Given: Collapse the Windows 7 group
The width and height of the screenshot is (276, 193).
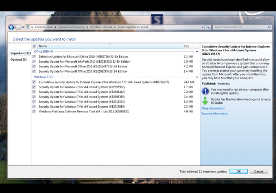Looking at the screenshot, I should 197,77.
